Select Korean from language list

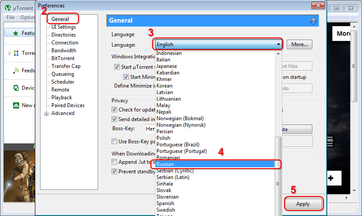click(215, 86)
